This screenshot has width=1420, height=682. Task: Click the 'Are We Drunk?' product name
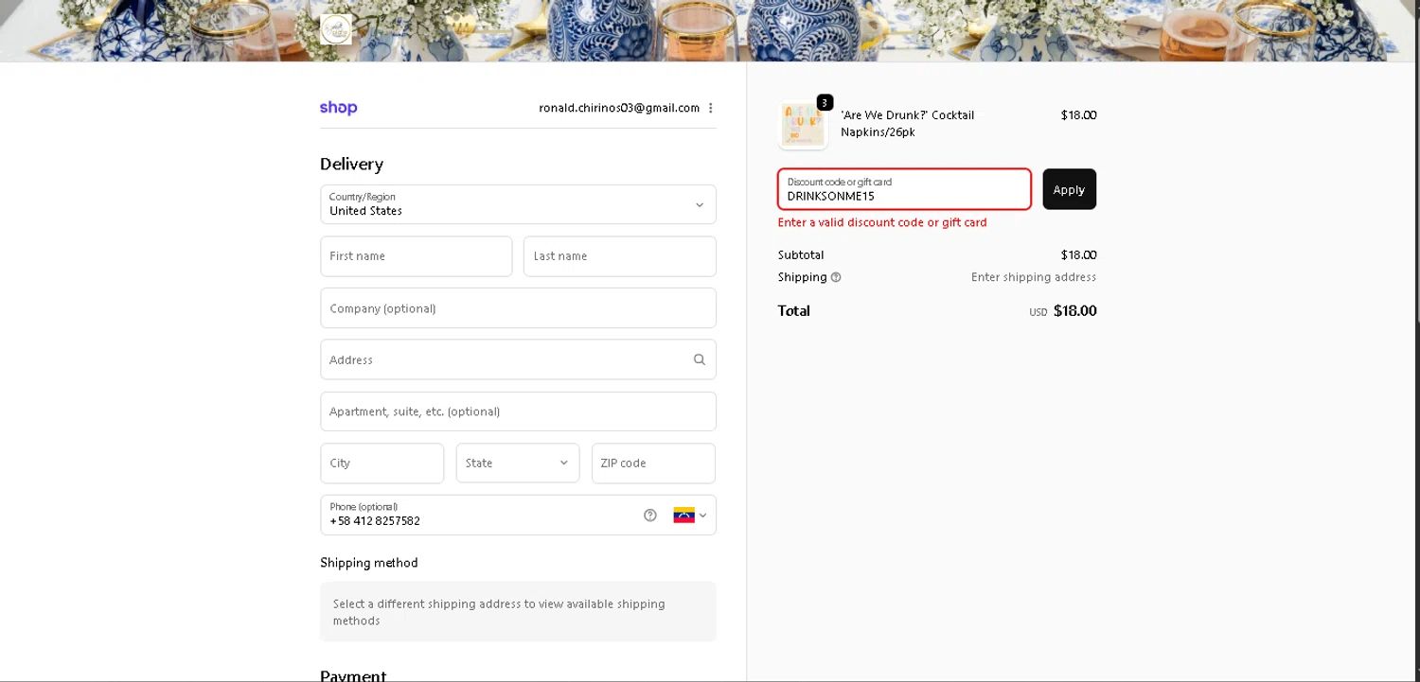(907, 124)
